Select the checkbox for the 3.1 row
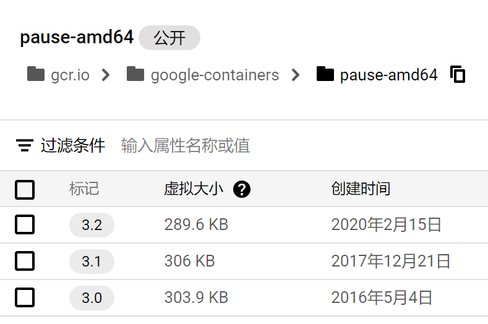This screenshot has height=324, width=488. coord(25,261)
